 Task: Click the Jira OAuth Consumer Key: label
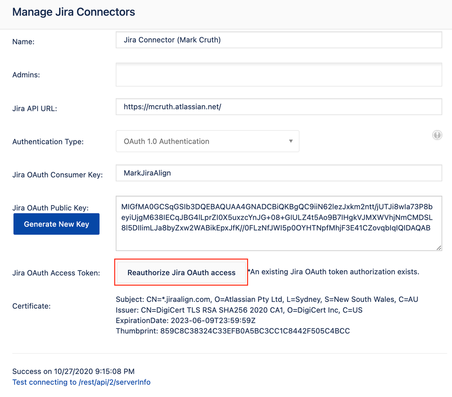click(57, 175)
